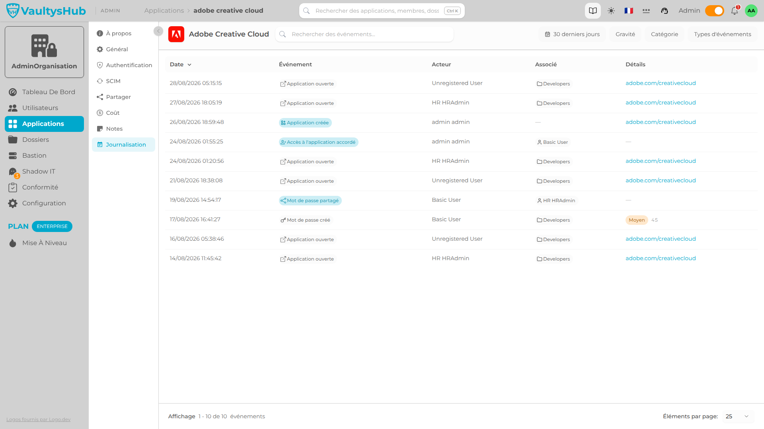Open the AA user avatar menu
This screenshot has width=764, height=429.
(x=751, y=11)
